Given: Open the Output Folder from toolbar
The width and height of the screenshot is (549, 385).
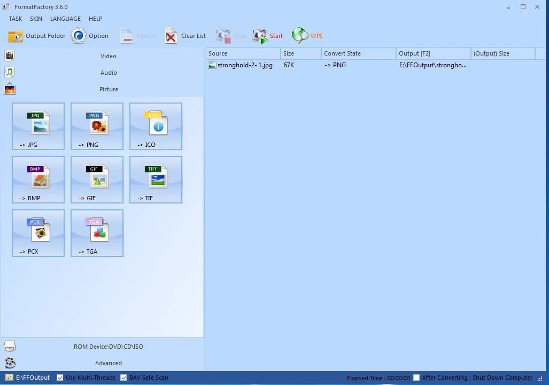Looking at the screenshot, I should (36, 36).
